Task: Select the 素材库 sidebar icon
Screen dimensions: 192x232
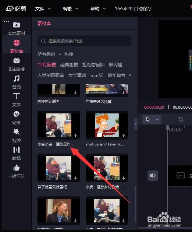Action: coord(17,43)
